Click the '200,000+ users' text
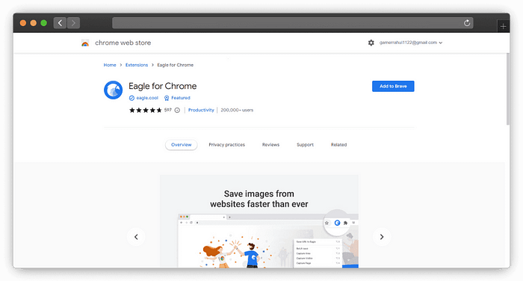523x281 pixels. 237,110
